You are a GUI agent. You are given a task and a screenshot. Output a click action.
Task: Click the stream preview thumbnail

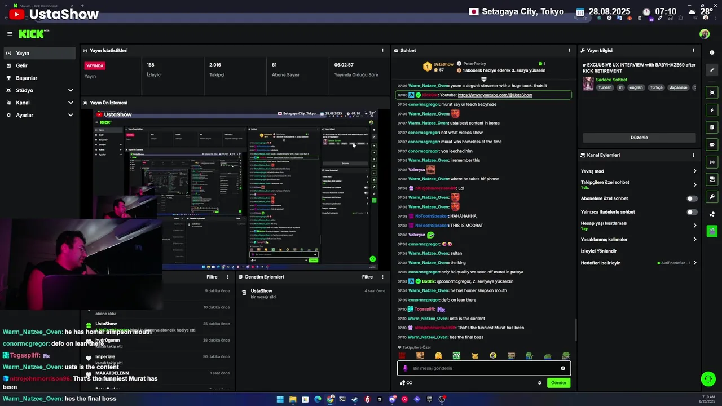(x=236, y=189)
